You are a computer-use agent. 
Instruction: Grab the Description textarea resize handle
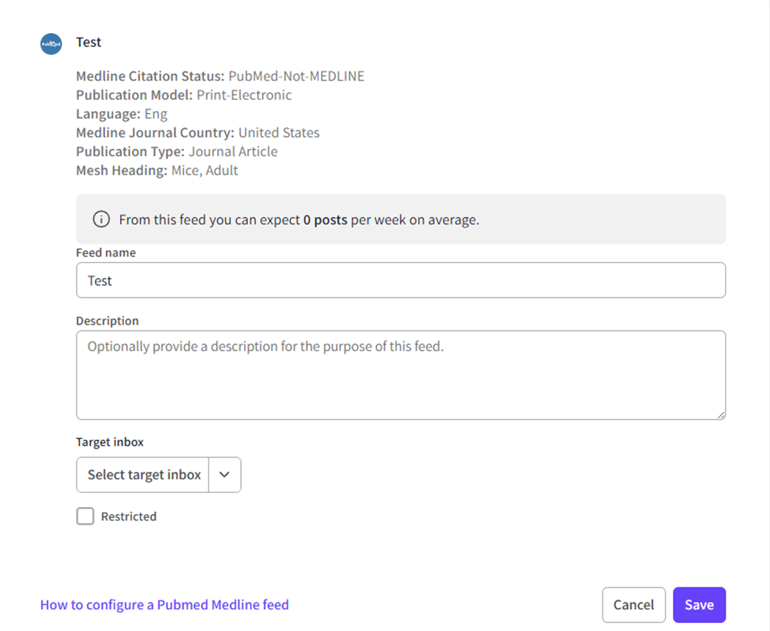pos(720,415)
